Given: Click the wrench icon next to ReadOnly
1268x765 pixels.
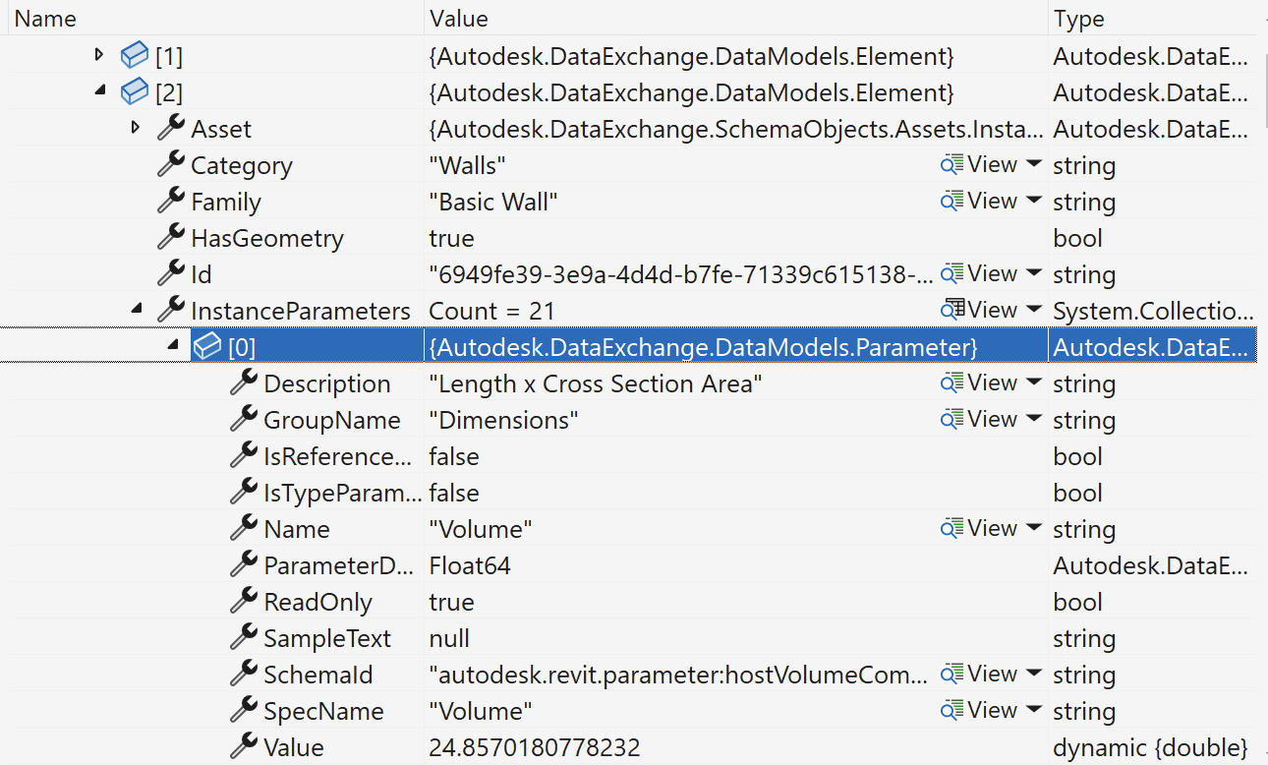Looking at the screenshot, I should click(x=244, y=601).
